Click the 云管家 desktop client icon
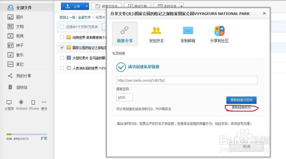 tap(9, 102)
